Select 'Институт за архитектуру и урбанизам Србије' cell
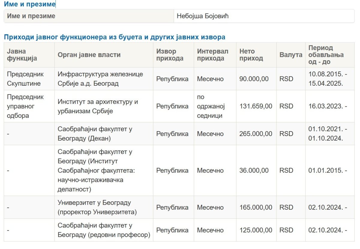 point(98,106)
